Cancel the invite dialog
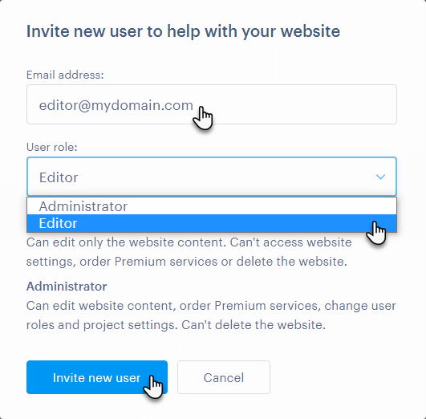Viewport: 426px width, 419px height. (224, 377)
